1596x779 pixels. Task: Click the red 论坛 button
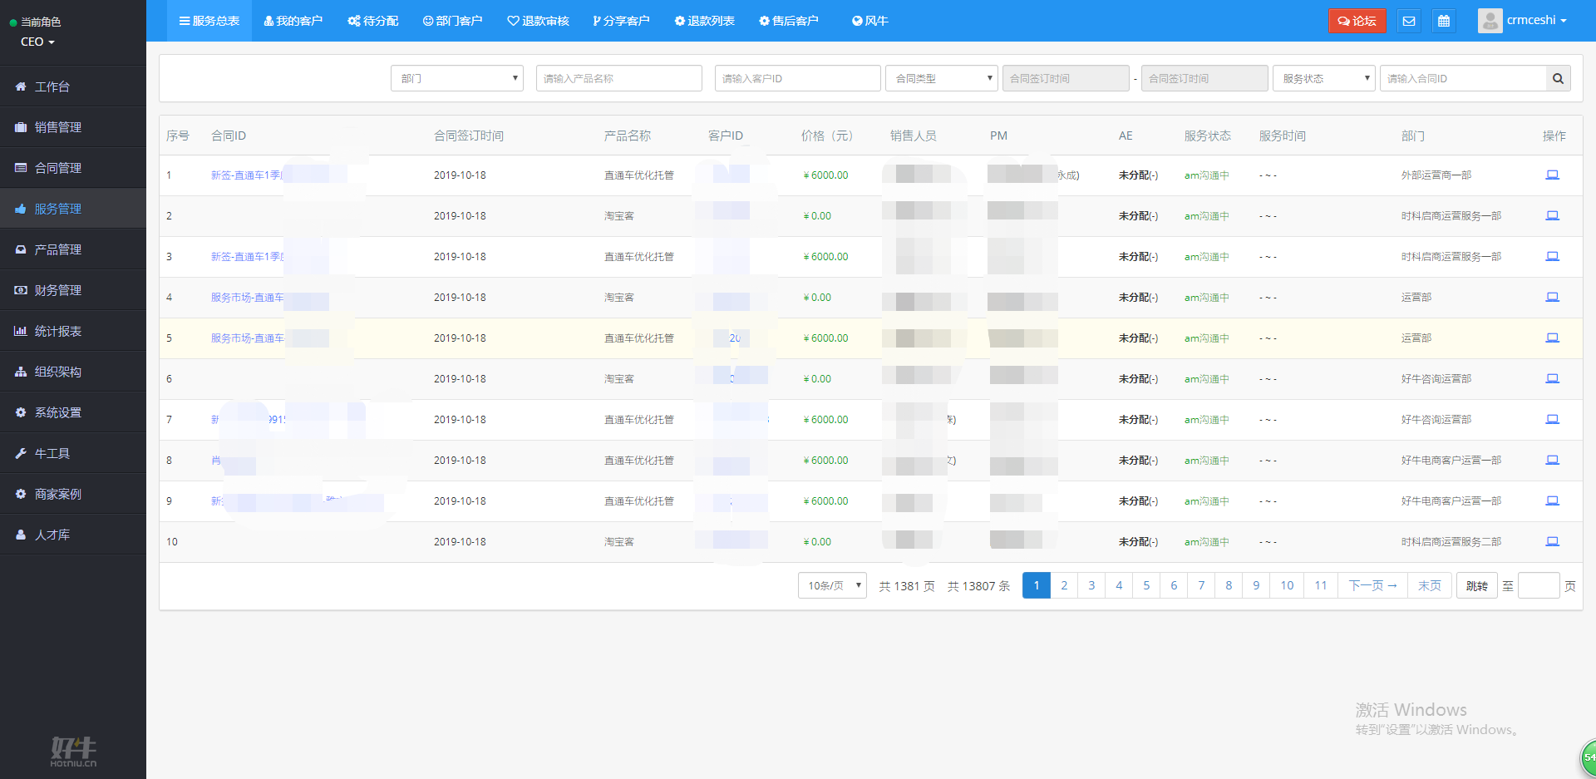[x=1357, y=21]
